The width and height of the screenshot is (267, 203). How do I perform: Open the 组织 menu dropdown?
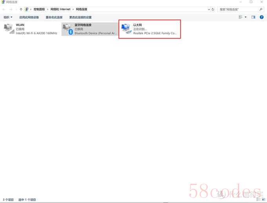coord(8,17)
